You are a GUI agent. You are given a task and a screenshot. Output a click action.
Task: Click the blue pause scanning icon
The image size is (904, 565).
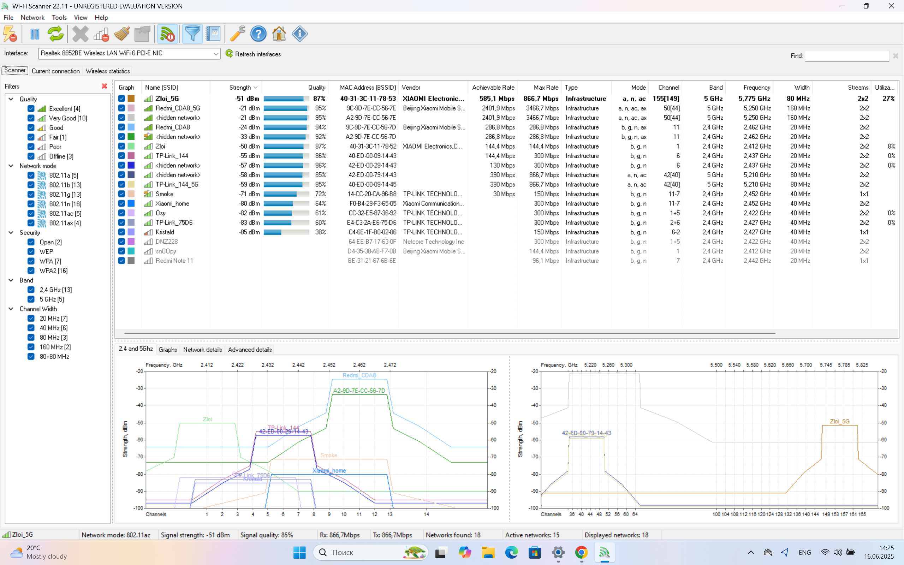click(35, 34)
